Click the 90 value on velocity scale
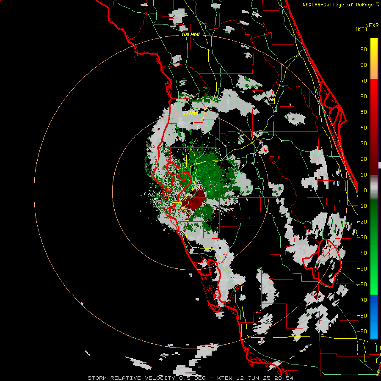 click(364, 50)
